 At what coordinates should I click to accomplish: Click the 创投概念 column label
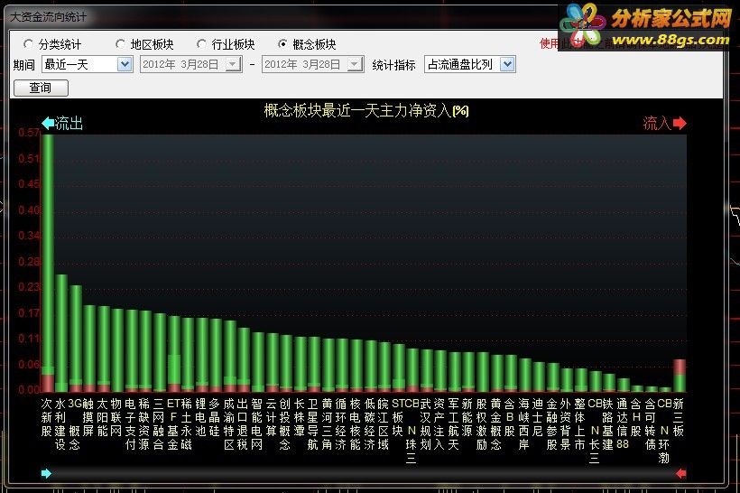284,424
